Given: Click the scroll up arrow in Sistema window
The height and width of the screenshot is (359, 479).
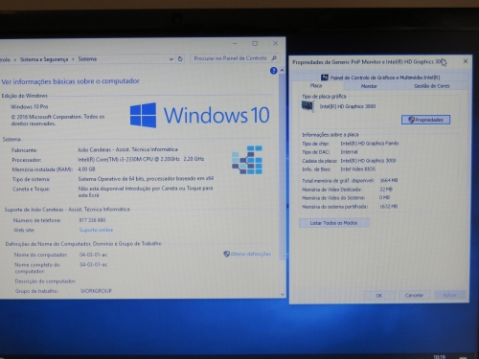Looking at the screenshot, I should [282, 70].
